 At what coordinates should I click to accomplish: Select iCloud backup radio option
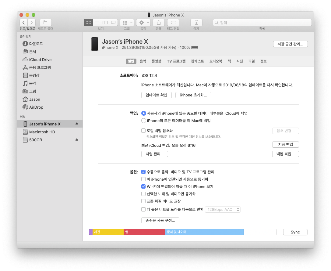(x=143, y=114)
